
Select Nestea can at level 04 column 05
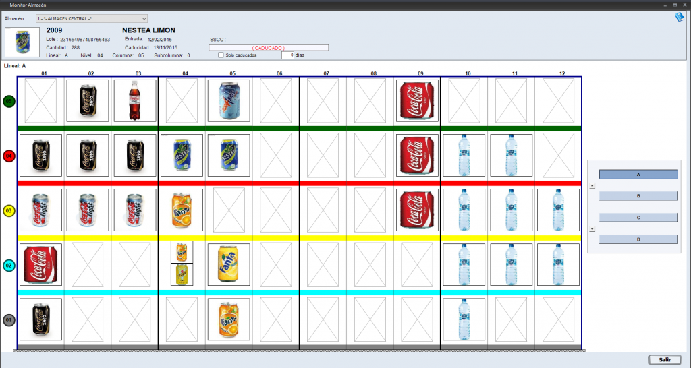click(x=229, y=156)
